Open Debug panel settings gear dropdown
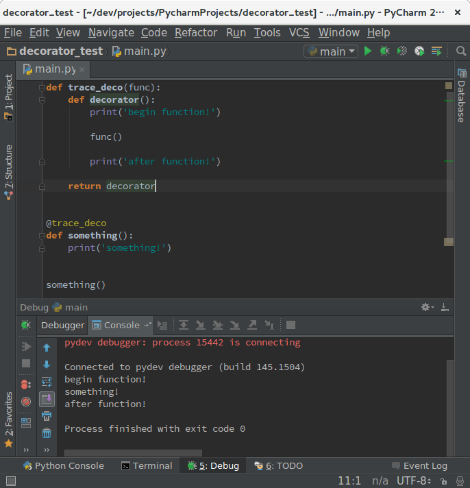 pyautogui.click(x=428, y=307)
